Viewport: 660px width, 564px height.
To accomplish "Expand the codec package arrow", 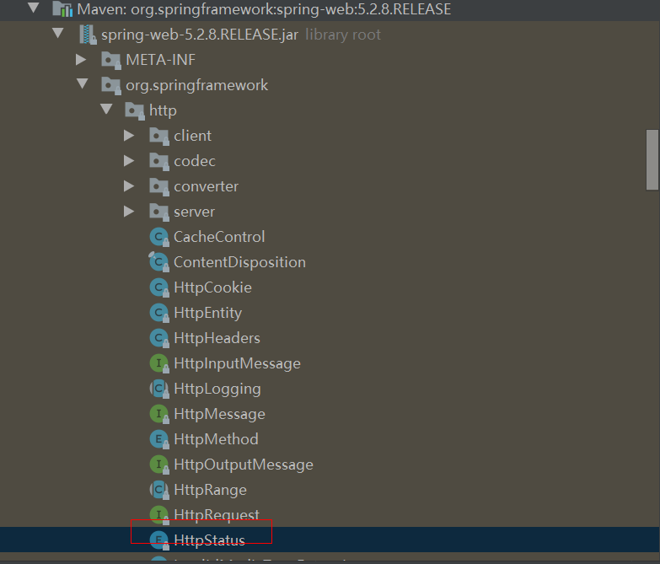I will (x=129, y=160).
